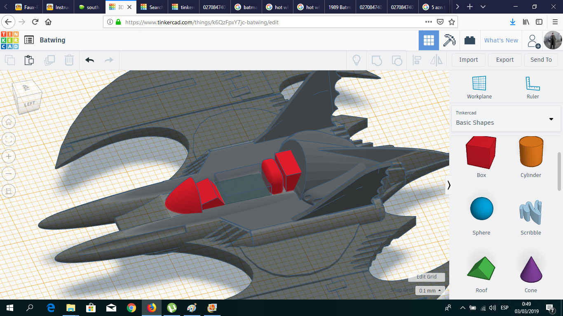Open a new browser tab
The image size is (563, 316).
point(470,7)
